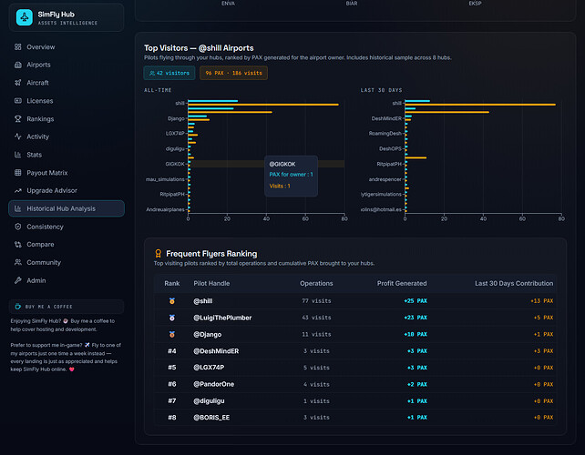This screenshot has width=585, height=455.
Task: Open the Rankings trophy icon
Action: tap(18, 119)
